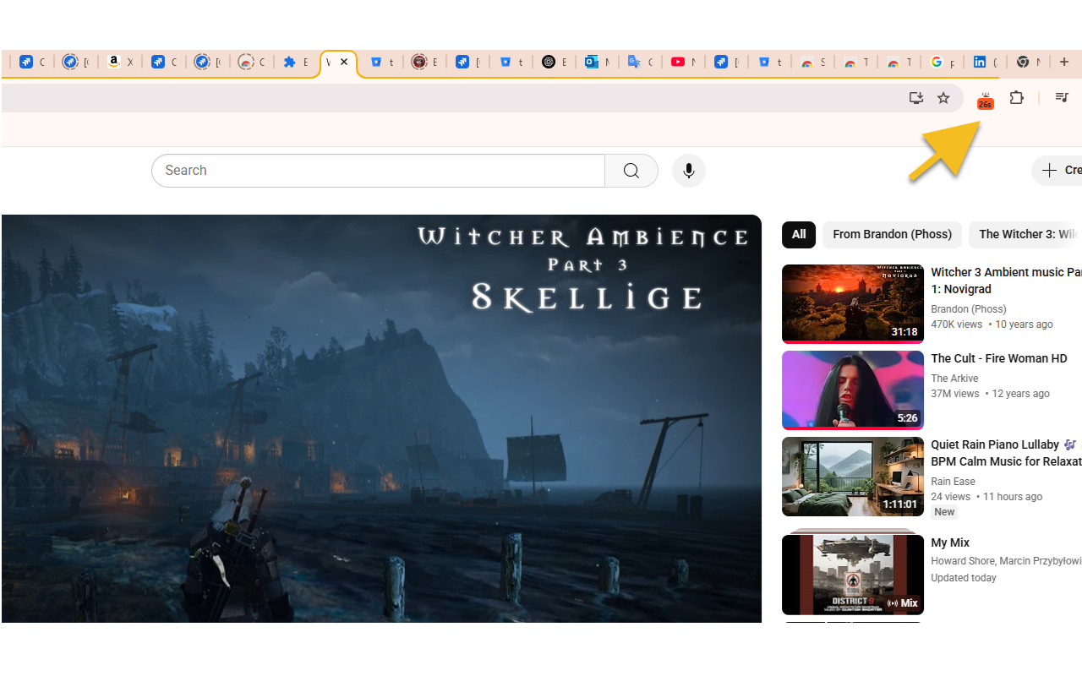The height and width of the screenshot is (676, 1082).
Task: Close the active Witcher video tab
Action: click(x=344, y=62)
